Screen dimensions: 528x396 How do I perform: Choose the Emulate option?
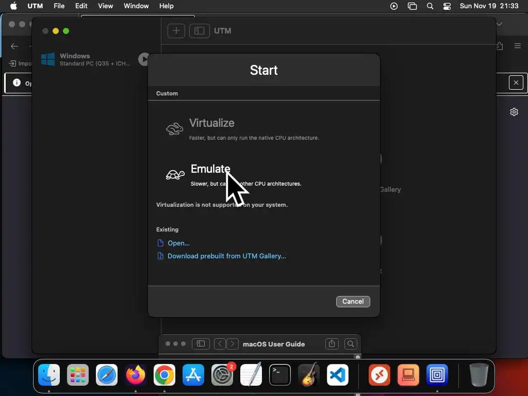pyautogui.click(x=234, y=175)
